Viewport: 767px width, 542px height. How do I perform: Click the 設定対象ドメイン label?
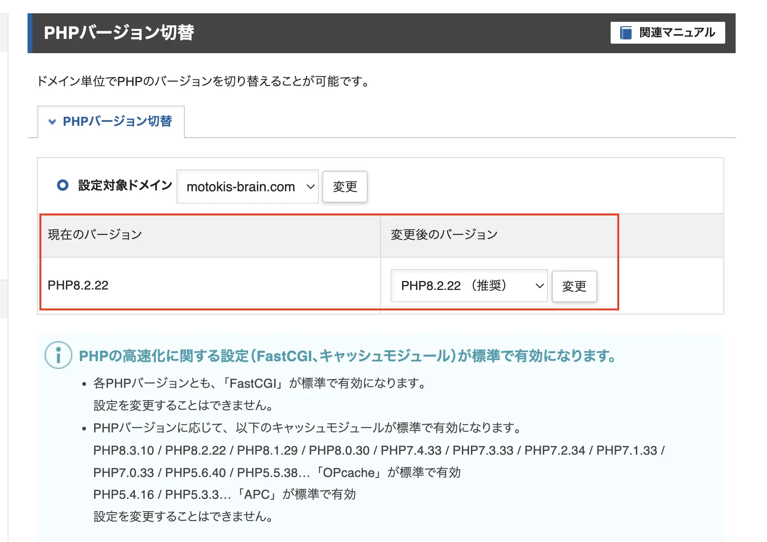pyautogui.click(x=125, y=185)
